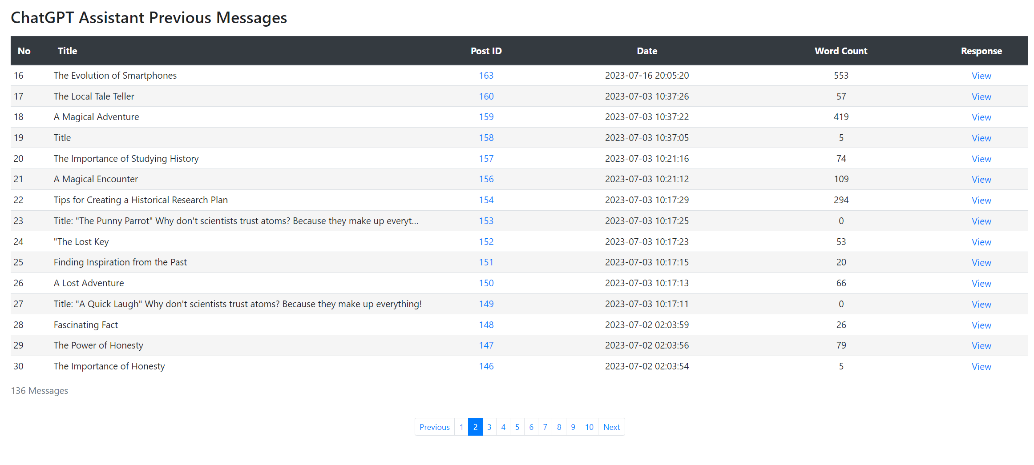View response for The Power of Honesty
This screenshot has height=465, width=1034.
point(981,346)
